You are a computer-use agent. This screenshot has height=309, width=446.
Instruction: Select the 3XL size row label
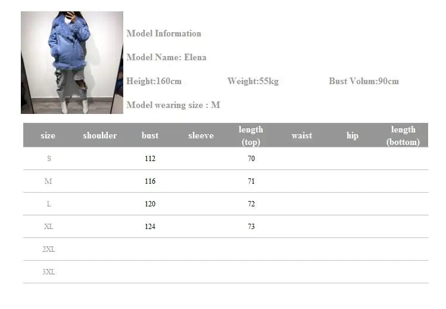coord(49,272)
